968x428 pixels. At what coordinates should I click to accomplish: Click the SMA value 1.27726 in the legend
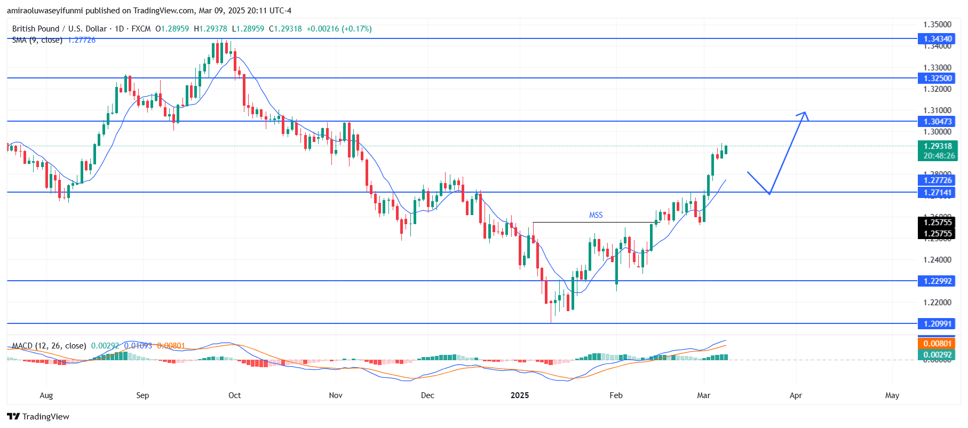[82, 40]
